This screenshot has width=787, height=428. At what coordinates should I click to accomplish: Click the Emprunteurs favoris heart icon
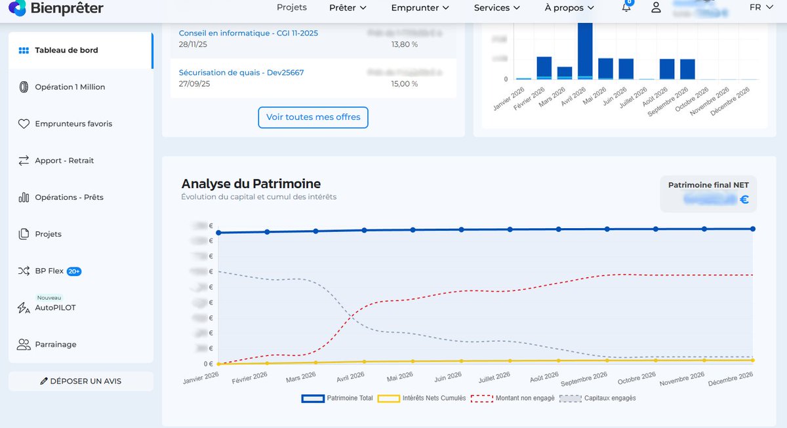(24, 124)
